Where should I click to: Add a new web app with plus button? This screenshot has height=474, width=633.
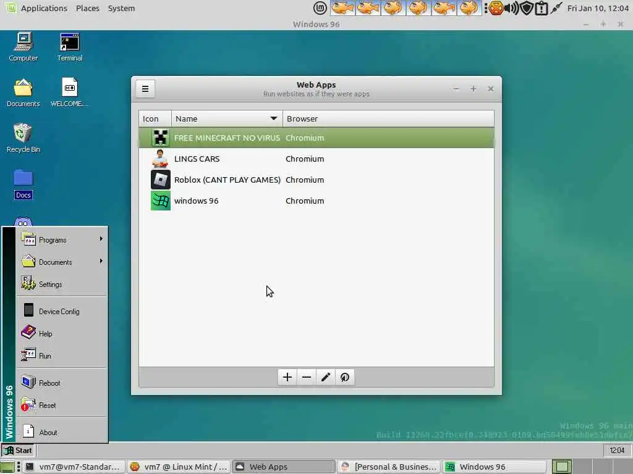(x=287, y=377)
